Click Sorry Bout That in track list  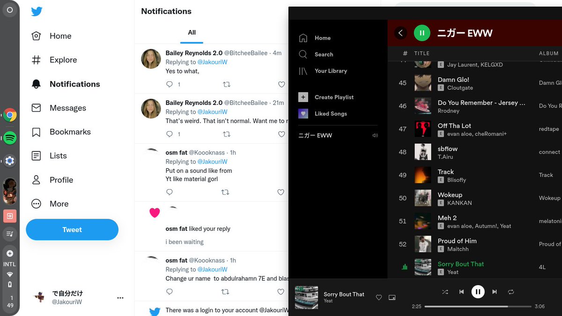460,264
